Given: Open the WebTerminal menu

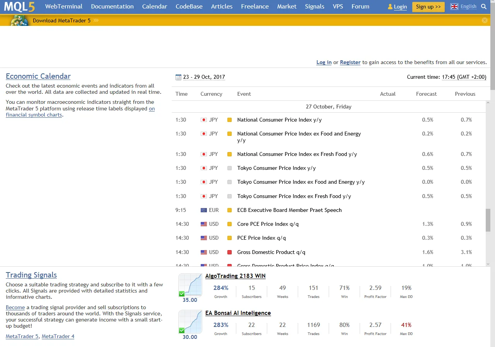Looking at the screenshot, I should pos(64,7).
